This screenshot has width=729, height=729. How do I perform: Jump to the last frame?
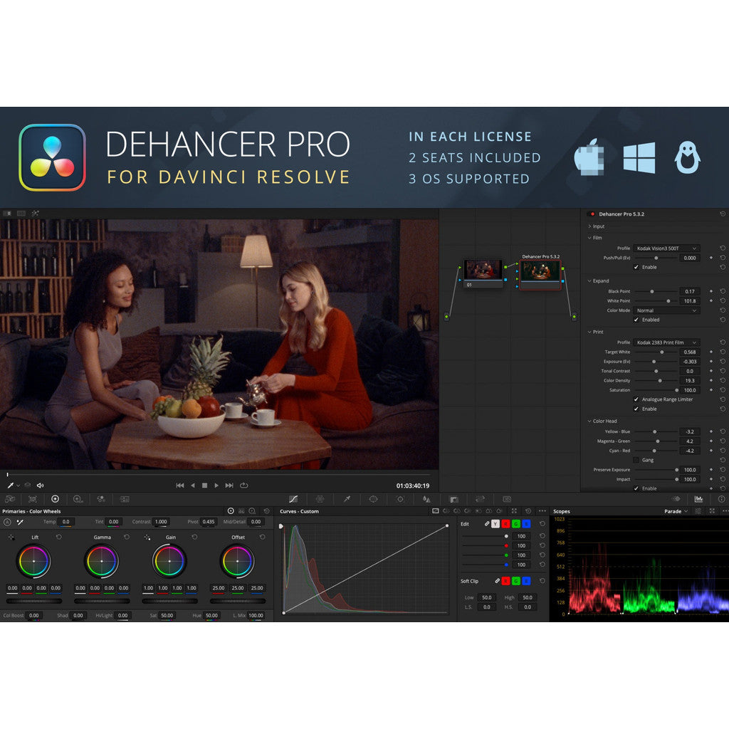coord(229,486)
